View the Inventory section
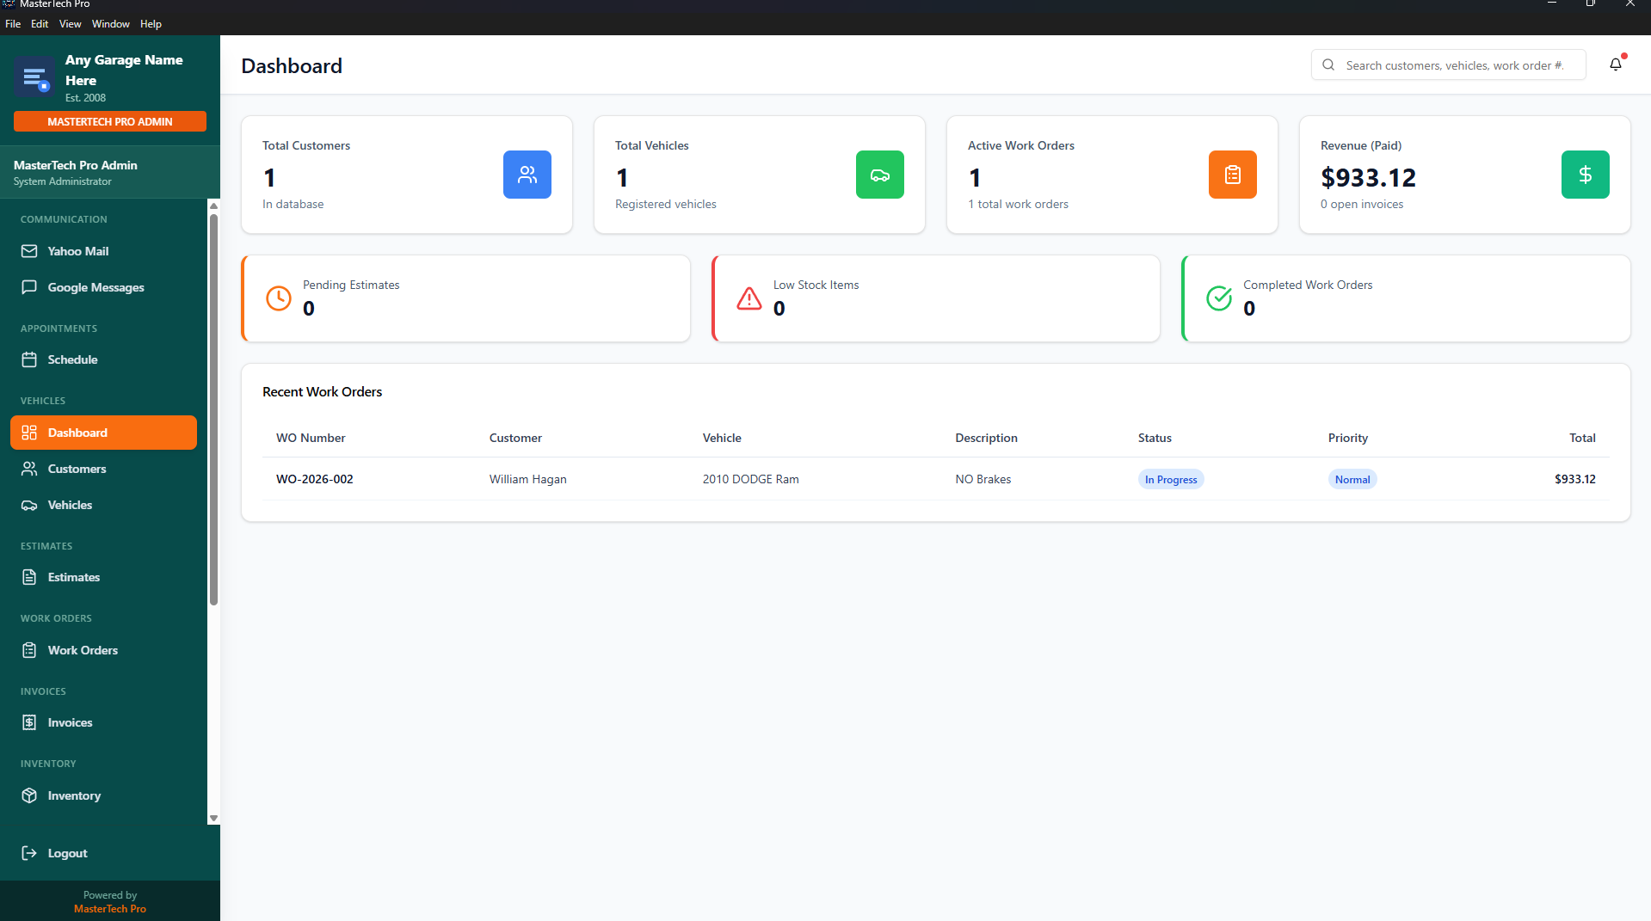The image size is (1651, 921). click(74, 795)
